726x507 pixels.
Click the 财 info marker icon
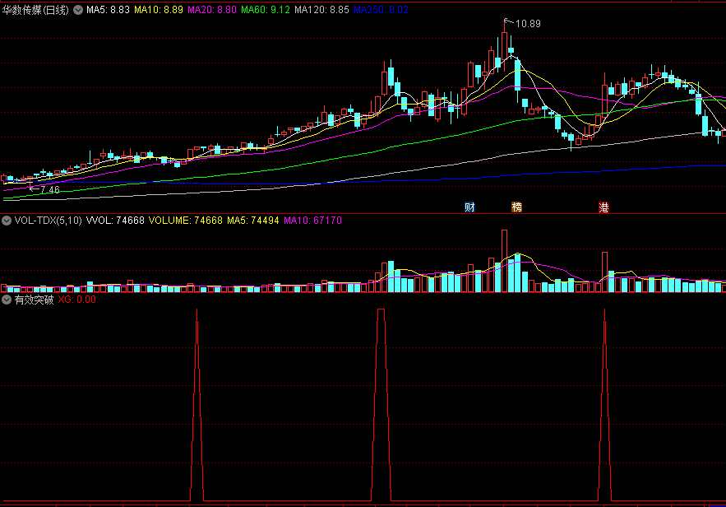(469, 207)
